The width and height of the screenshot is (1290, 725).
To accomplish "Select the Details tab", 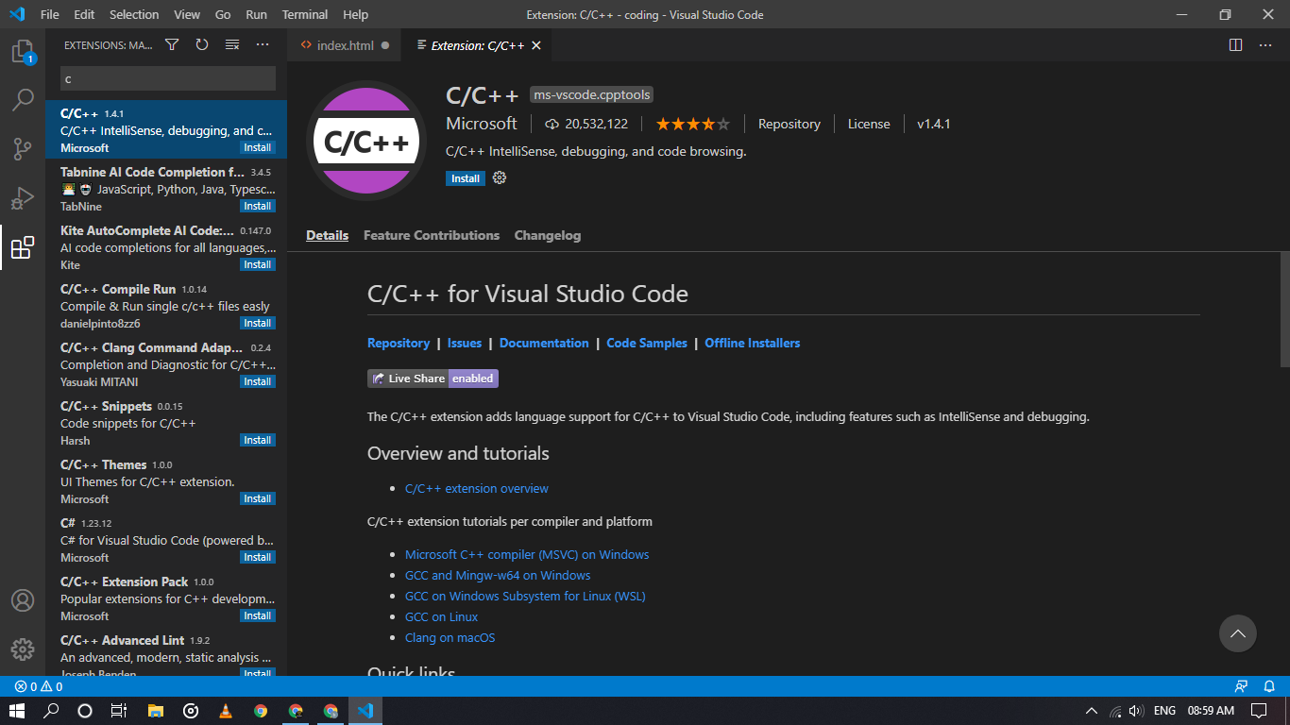I will click(328, 235).
